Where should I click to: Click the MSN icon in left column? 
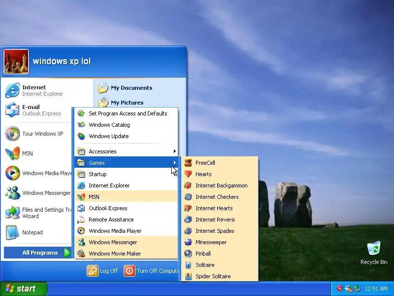(x=12, y=153)
